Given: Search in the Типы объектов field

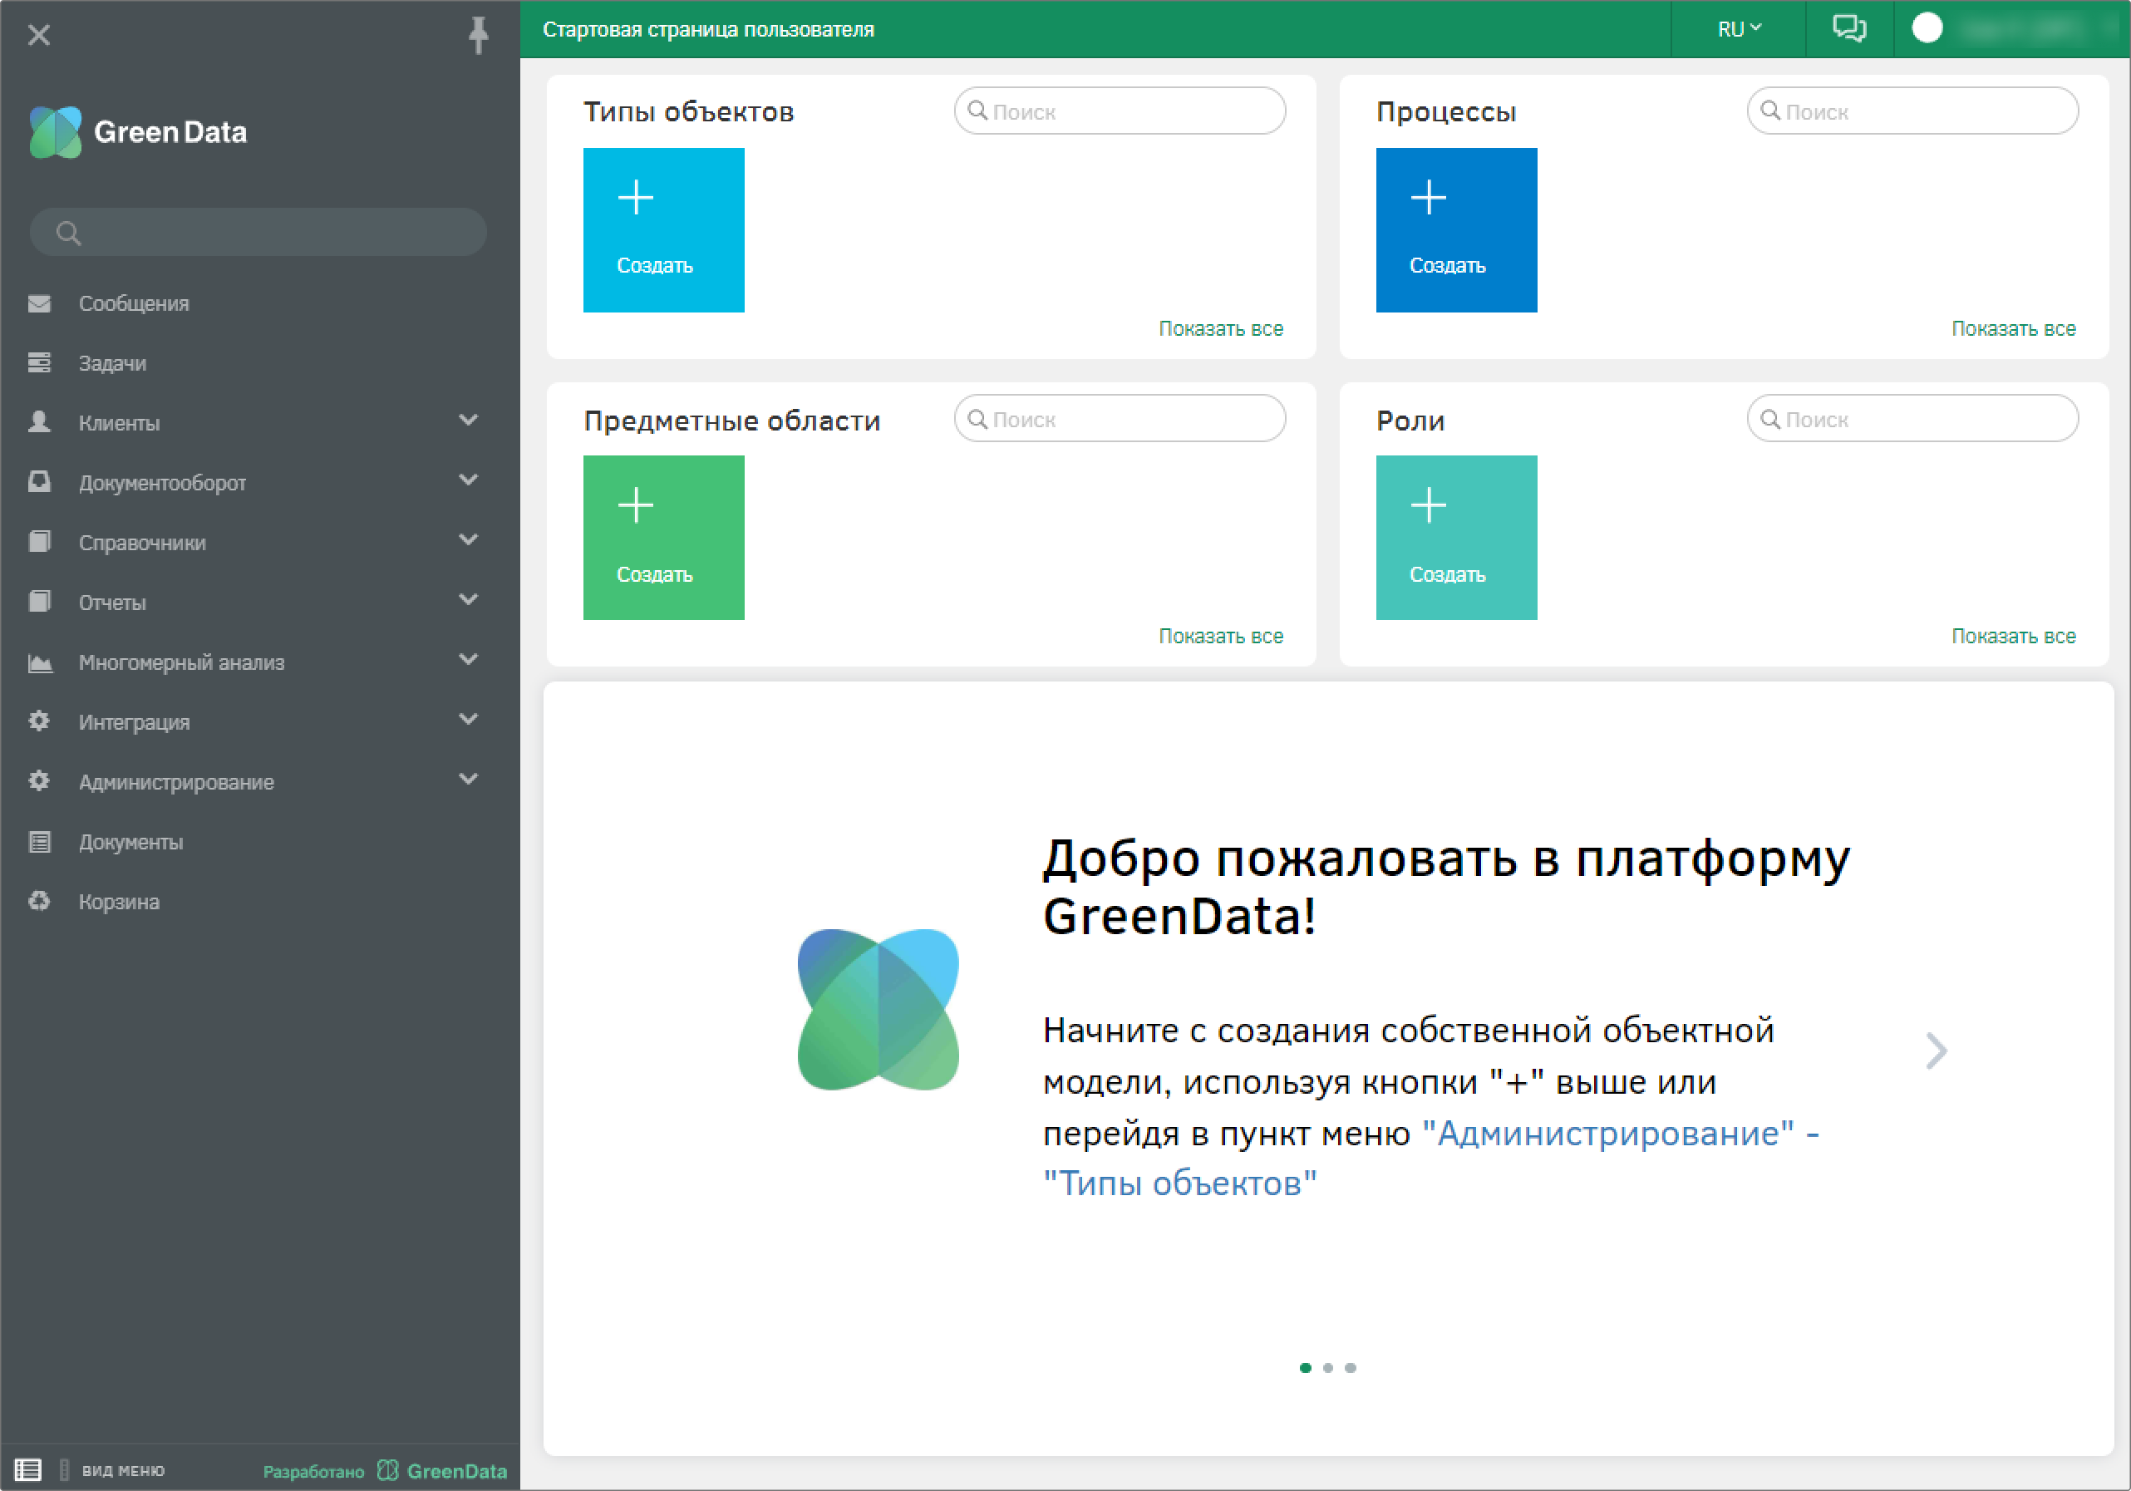Looking at the screenshot, I should pyautogui.click(x=1120, y=111).
